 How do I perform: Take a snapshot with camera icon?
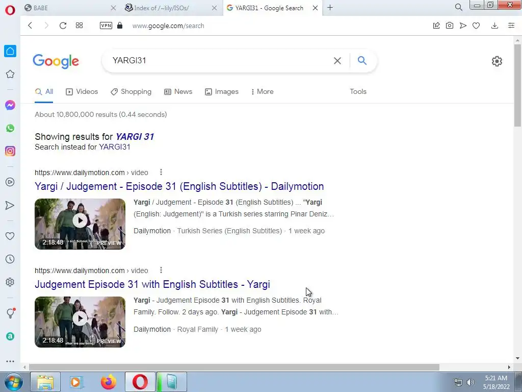(450, 26)
